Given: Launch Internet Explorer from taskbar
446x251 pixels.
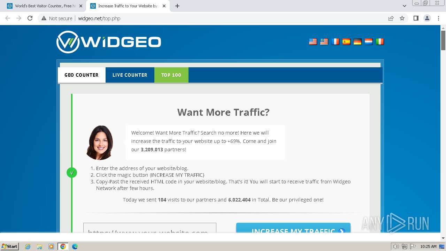Looking at the screenshot, I should [28, 246].
